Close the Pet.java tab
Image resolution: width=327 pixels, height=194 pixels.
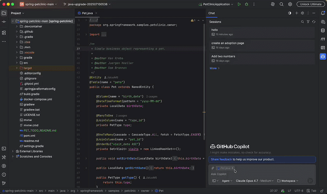[96, 13]
